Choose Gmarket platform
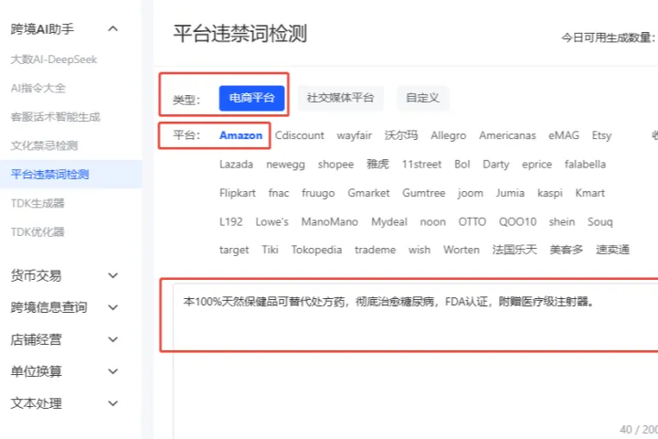 point(368,193)
